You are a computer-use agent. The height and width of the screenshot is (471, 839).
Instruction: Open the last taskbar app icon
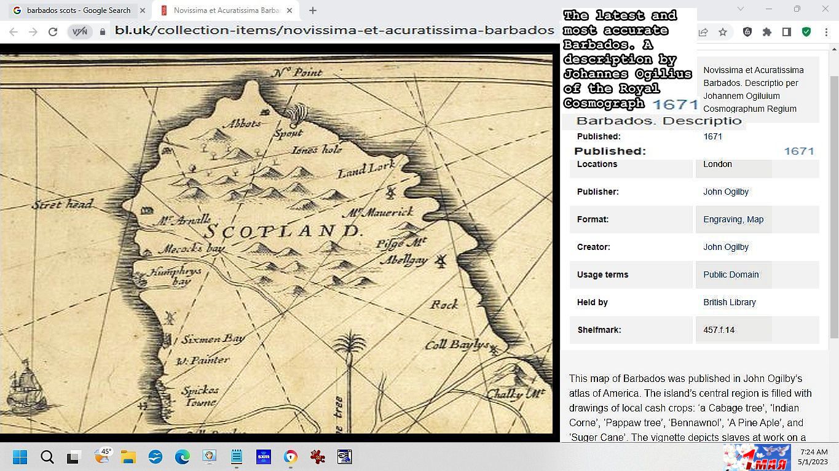(345, 457)
